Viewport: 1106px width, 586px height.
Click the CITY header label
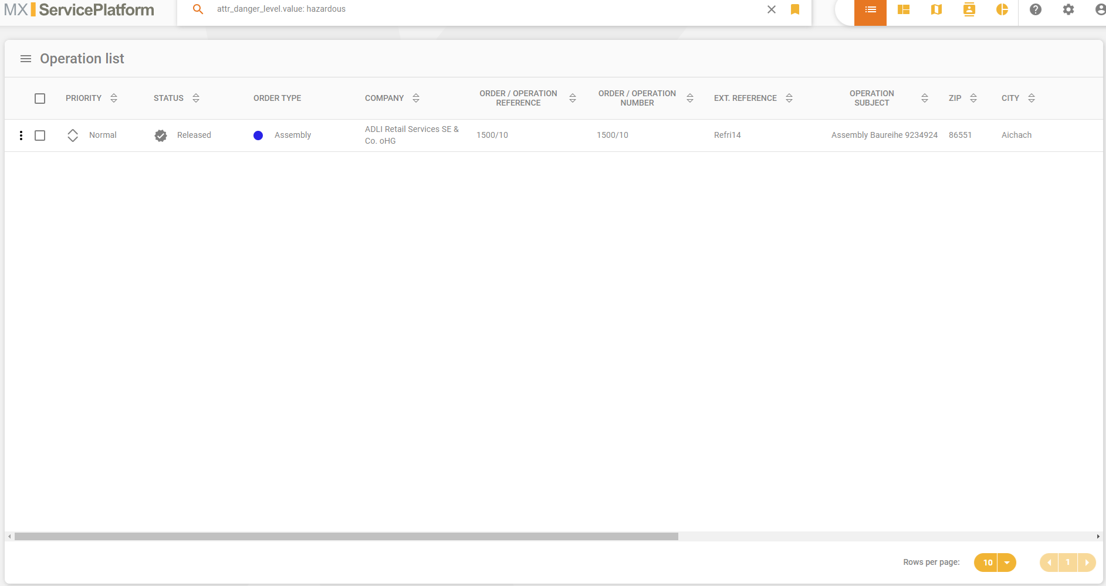(x=1010, y=98)
